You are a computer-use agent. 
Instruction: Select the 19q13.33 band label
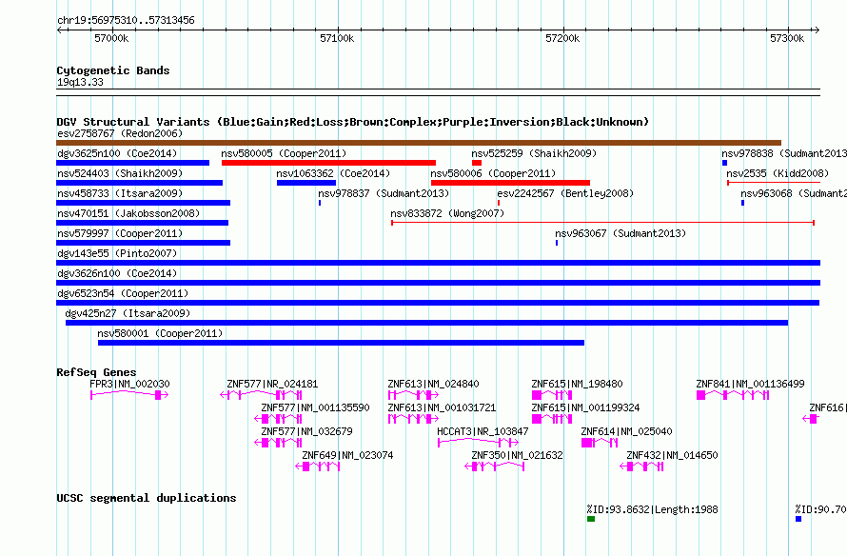pyautogui.click(x=80, y=82)
